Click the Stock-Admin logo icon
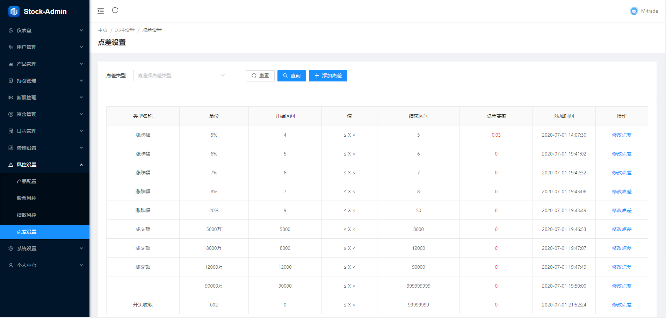Image resolution: width=666 pixels, height=318 pixels. point(14,12)
